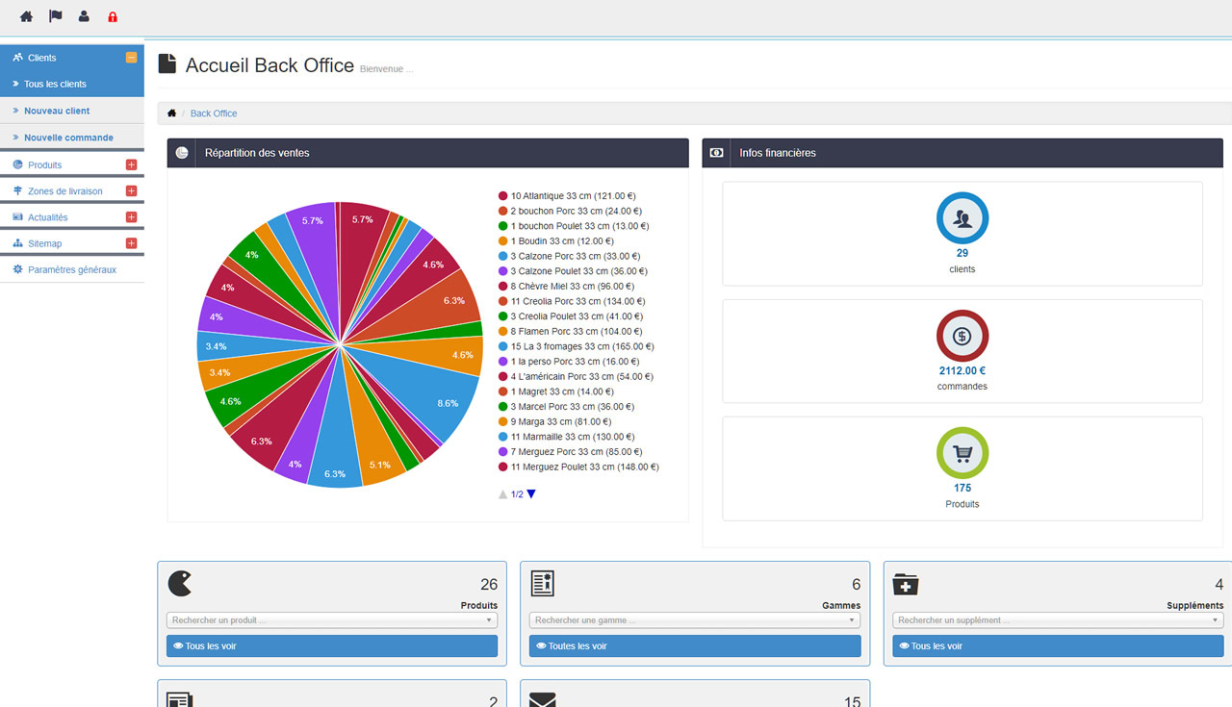Open Nouveau client menu item

[x=57, y=111]
